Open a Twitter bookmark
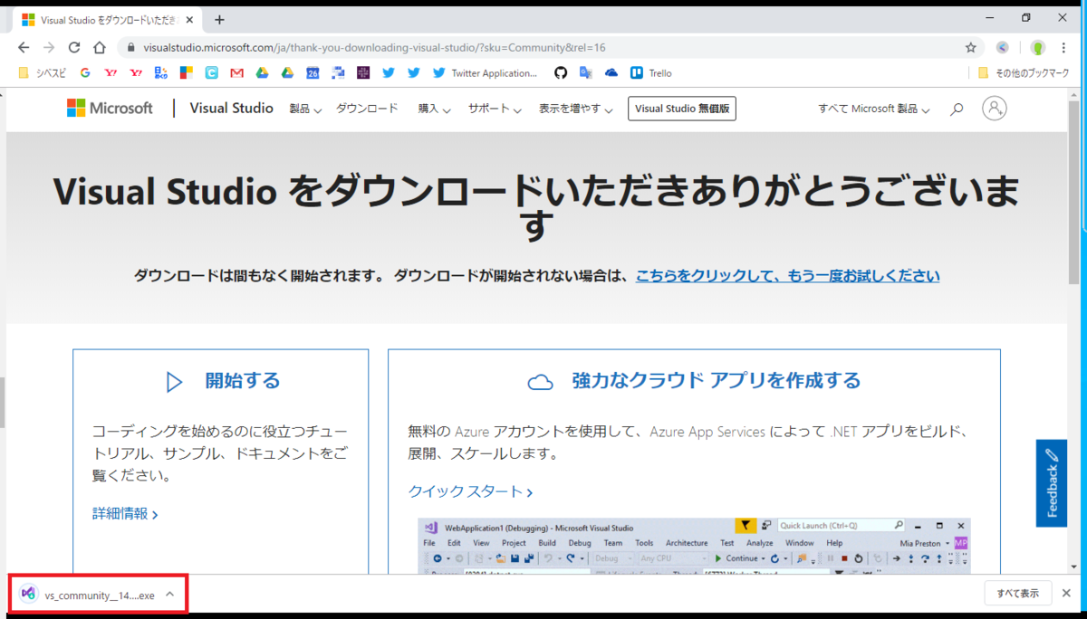 click(390, 72)
